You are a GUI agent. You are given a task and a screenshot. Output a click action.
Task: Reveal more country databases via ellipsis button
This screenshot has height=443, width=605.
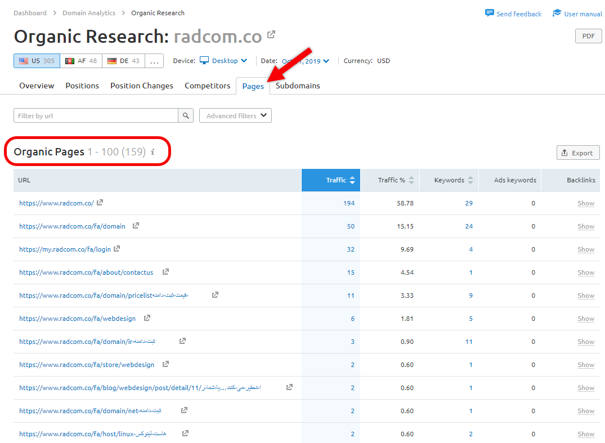[154, 60]
